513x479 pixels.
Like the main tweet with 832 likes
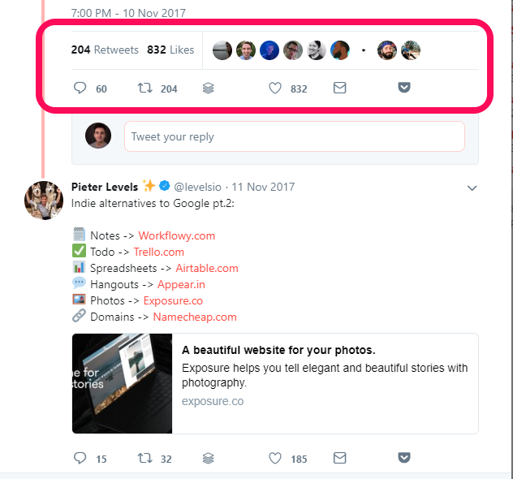[x=275, y=88]
